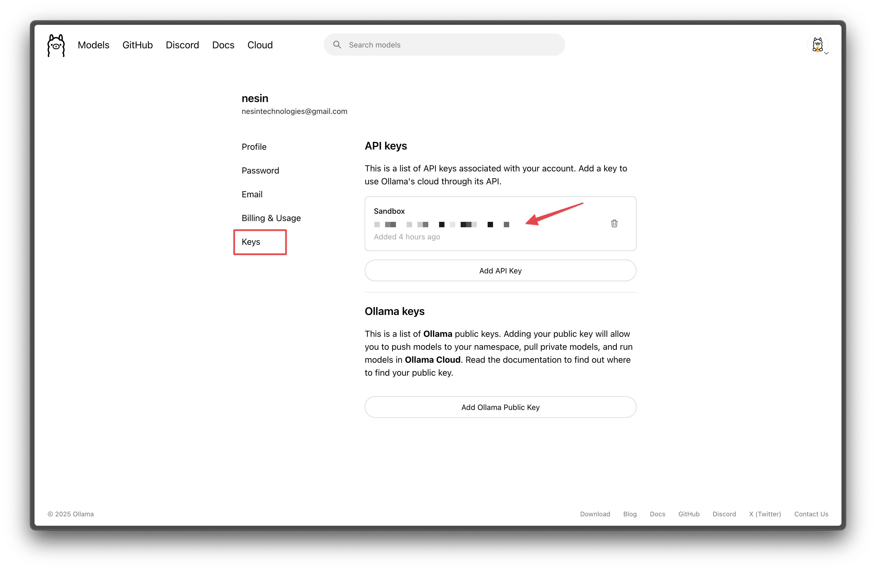Open the X (Twitter) footer link
This screenshot has width=876, height=570.
pos(765,514)
